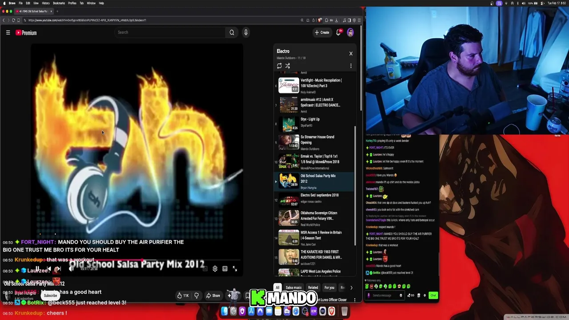
Task: Open the YouTube account avatar menu
Action: click(x=350, y=32)
